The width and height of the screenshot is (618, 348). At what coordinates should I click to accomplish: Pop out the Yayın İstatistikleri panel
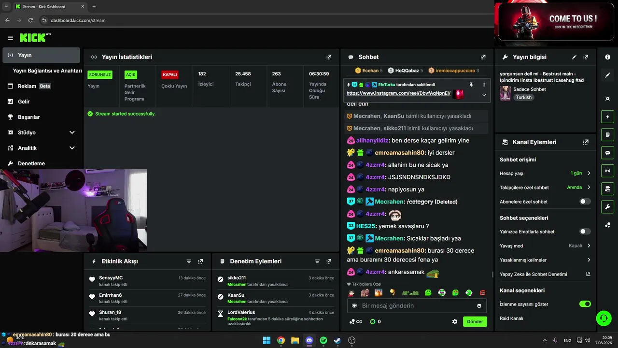point(329,57)
